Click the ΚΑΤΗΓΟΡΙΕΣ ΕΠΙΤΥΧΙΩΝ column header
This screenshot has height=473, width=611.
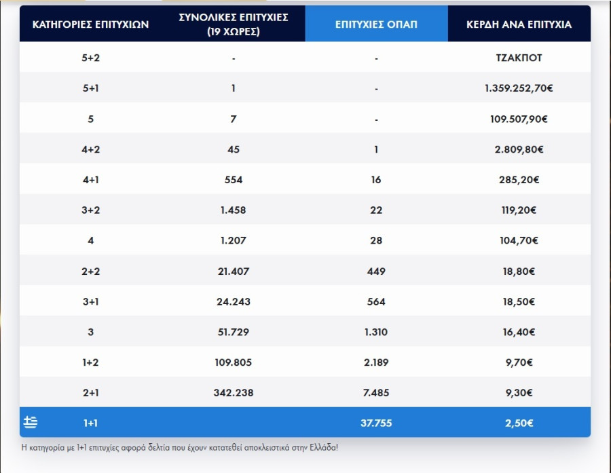pyautogui.click(x=90, y=24)
